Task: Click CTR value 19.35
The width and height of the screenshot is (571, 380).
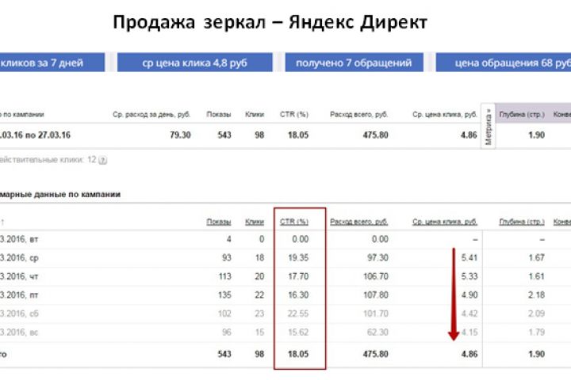Action: pyautogui.click(x=298, y=258)
